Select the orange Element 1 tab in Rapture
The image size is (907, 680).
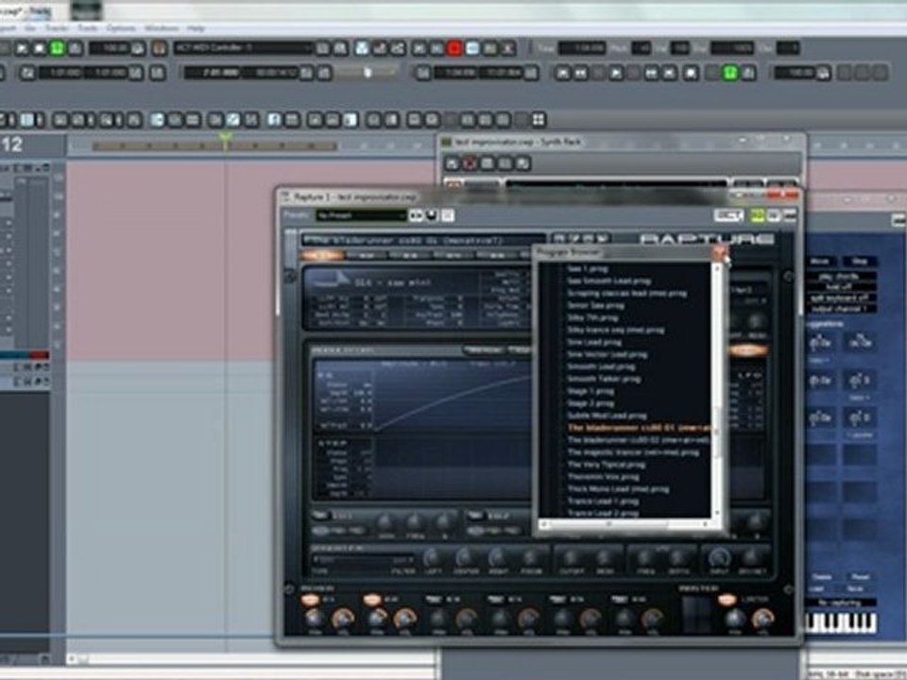tap(322, 255)
